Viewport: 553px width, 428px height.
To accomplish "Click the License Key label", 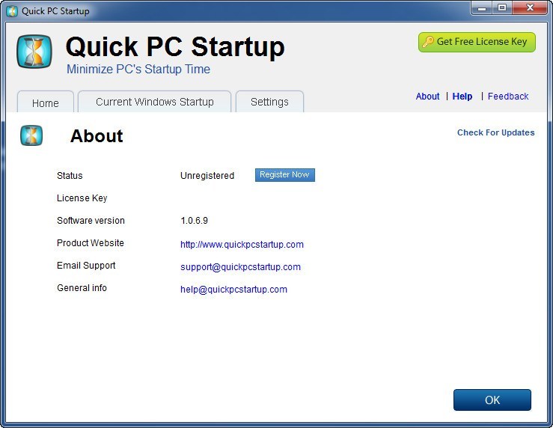I will [82, 198].
